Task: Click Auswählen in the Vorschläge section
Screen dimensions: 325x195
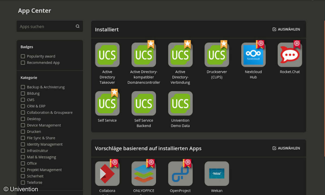Action: pyautogui.click(x=286, y=148)
